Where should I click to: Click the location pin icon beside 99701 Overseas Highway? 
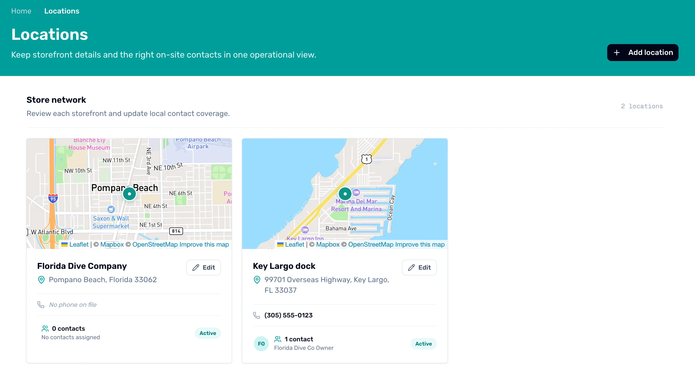click(257, 279)
